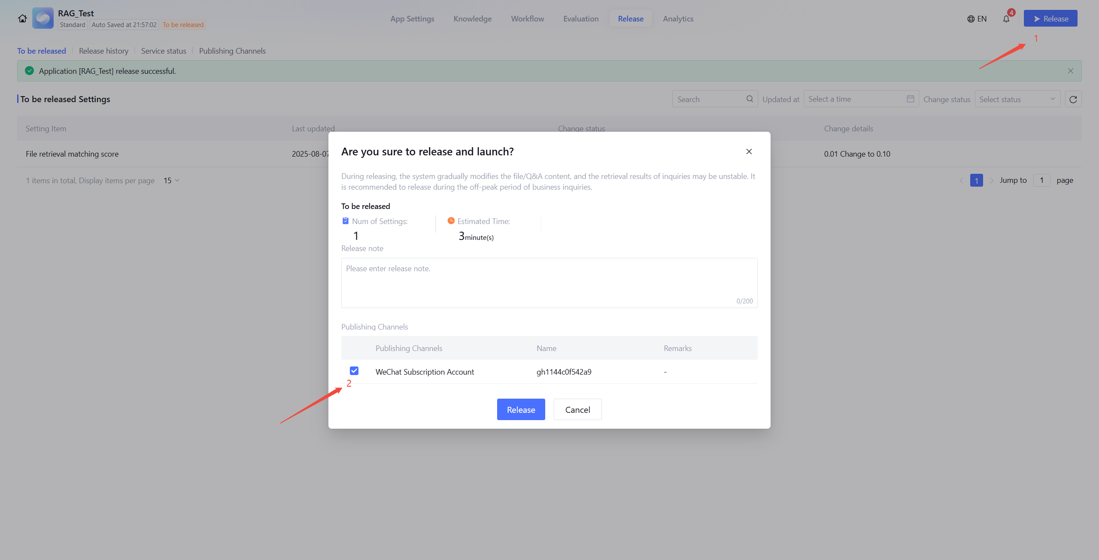The width and height of the screenshot is (1099, 560).
Task: Click in the release note text area
Action: point(549,282)
